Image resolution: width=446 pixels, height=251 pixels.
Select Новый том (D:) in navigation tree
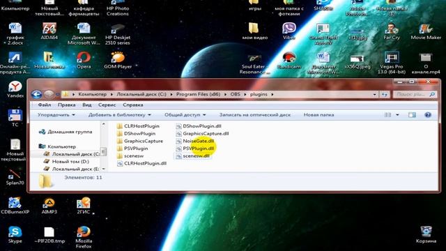click(66, 161)
